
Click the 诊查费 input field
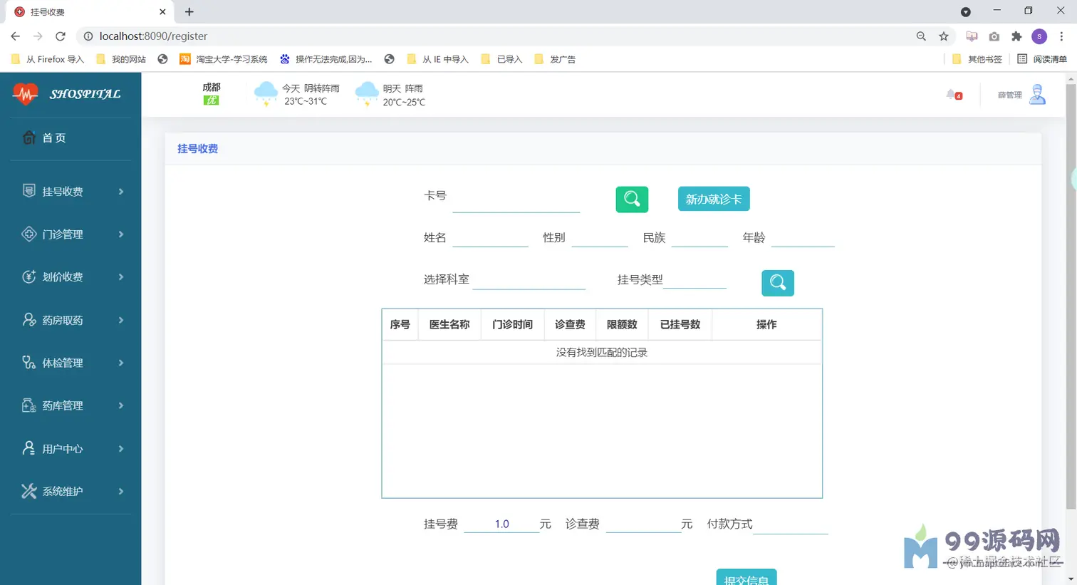(x=643, y=524)
